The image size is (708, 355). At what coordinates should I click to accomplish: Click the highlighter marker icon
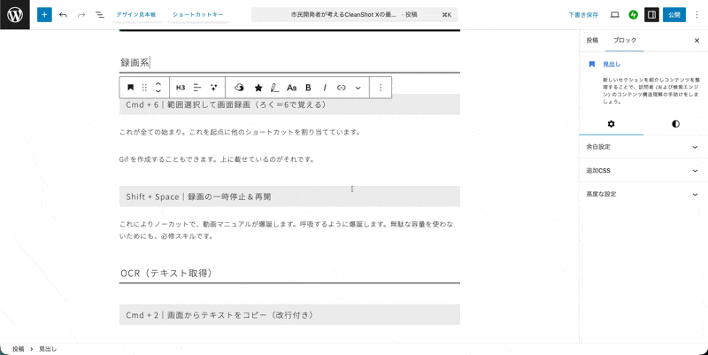coord(274,88)
